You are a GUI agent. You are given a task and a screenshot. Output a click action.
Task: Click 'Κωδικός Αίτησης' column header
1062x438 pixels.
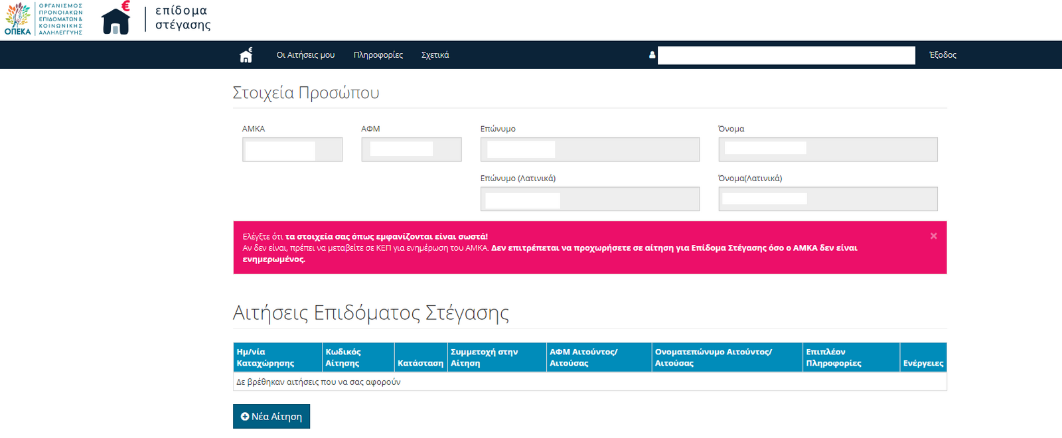click(343, 358)
